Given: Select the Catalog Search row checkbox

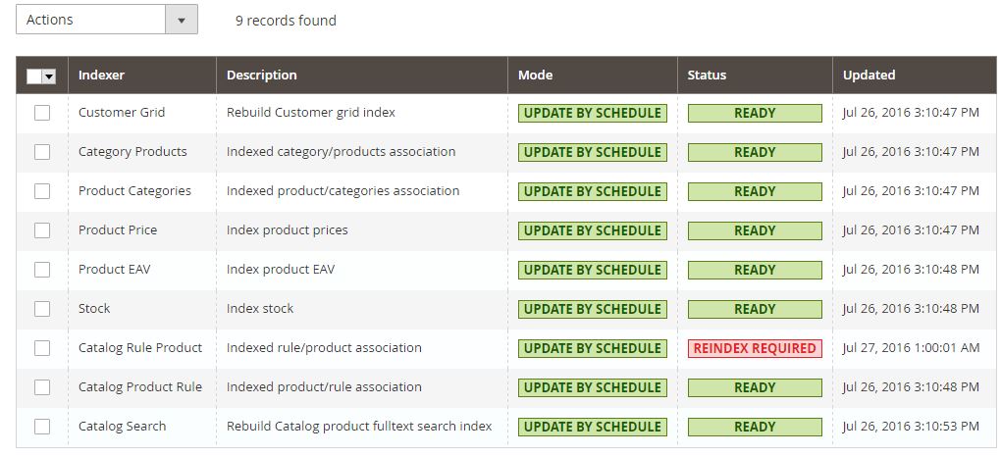Looking at the screenshot, I should (42, 427).
